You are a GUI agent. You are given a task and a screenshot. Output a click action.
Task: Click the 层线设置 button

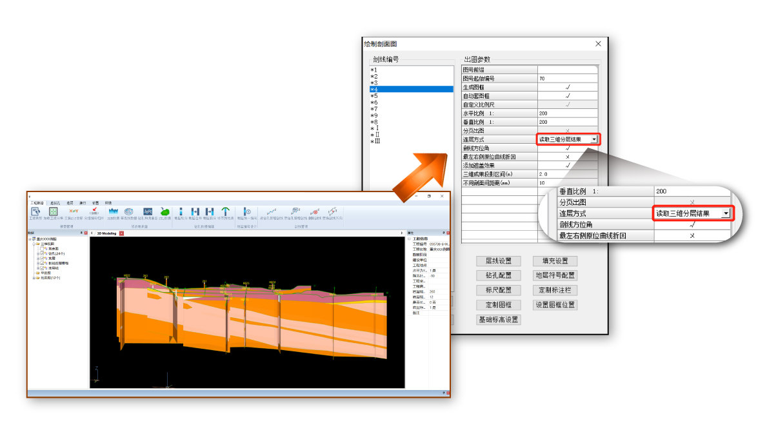pos(499,261)
